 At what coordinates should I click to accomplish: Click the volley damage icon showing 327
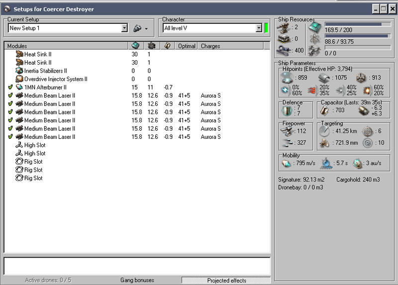click(287, 143)
